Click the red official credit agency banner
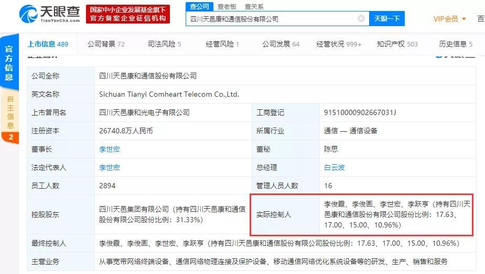The image size is (485, 274). 128,14
